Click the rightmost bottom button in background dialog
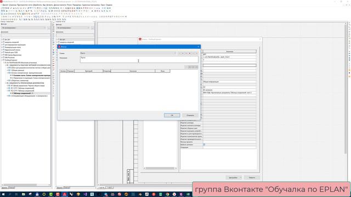 [x=252, y=177]
